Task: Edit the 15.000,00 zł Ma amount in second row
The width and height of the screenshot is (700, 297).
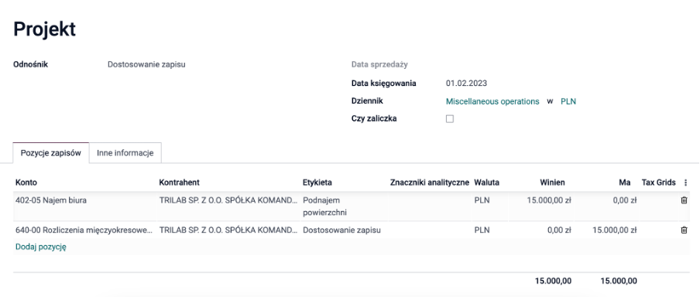Action: tap(614, 230)
